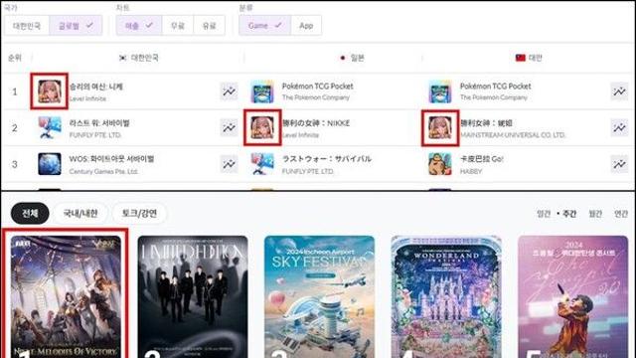The height and width of the screenshot is (358, 636).
Task: Open the Limited Edition concert poster
Action: click(x=193, y=296)
